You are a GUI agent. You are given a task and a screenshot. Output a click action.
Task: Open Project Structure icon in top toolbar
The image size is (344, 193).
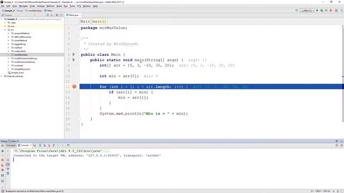336,11
